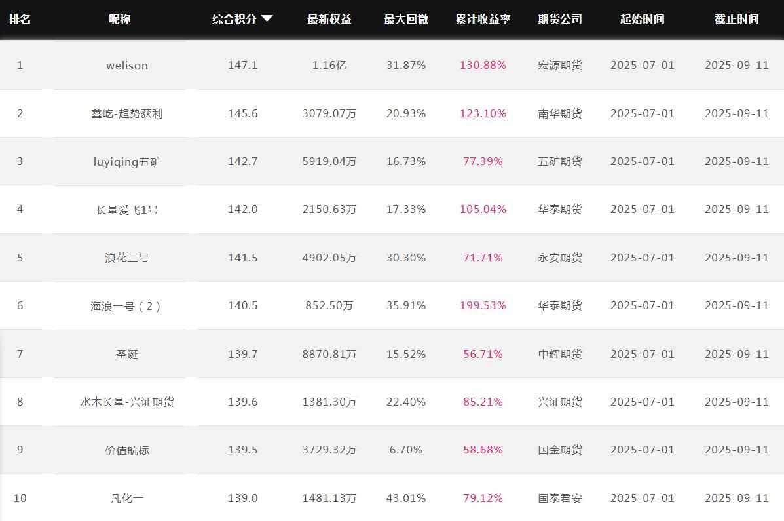Image resolution: width=784 pixels, height=521 pixels.
Task: Click the 昵称 column header
Action: (119, 19)
